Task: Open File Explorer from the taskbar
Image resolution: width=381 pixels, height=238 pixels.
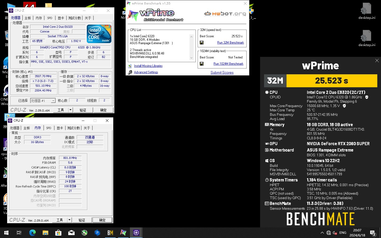Action: click(45, 233)
